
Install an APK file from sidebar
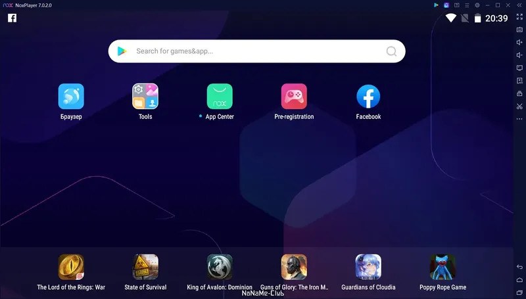[x=519, y=81]
